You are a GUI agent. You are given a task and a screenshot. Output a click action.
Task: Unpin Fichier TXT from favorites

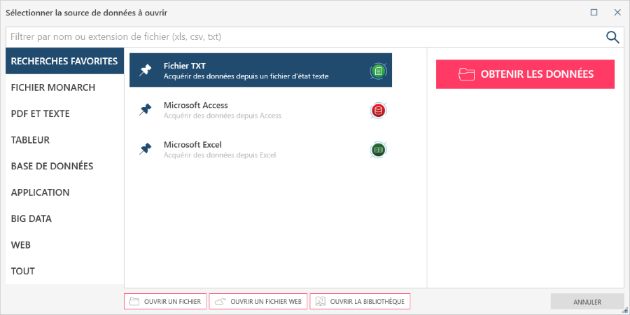146,70
